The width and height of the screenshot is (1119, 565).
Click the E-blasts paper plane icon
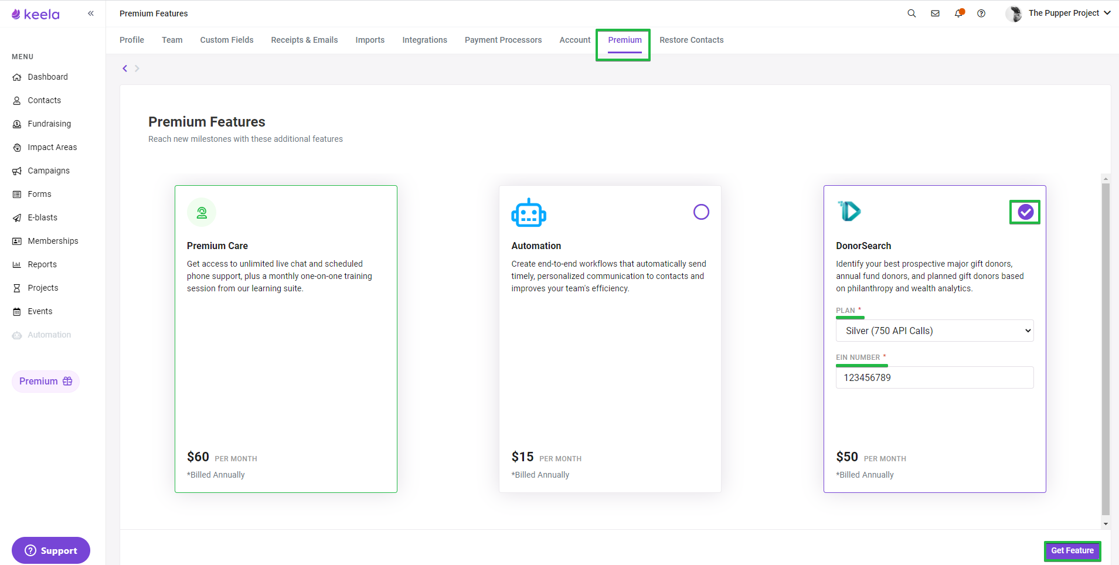point(17,217)
